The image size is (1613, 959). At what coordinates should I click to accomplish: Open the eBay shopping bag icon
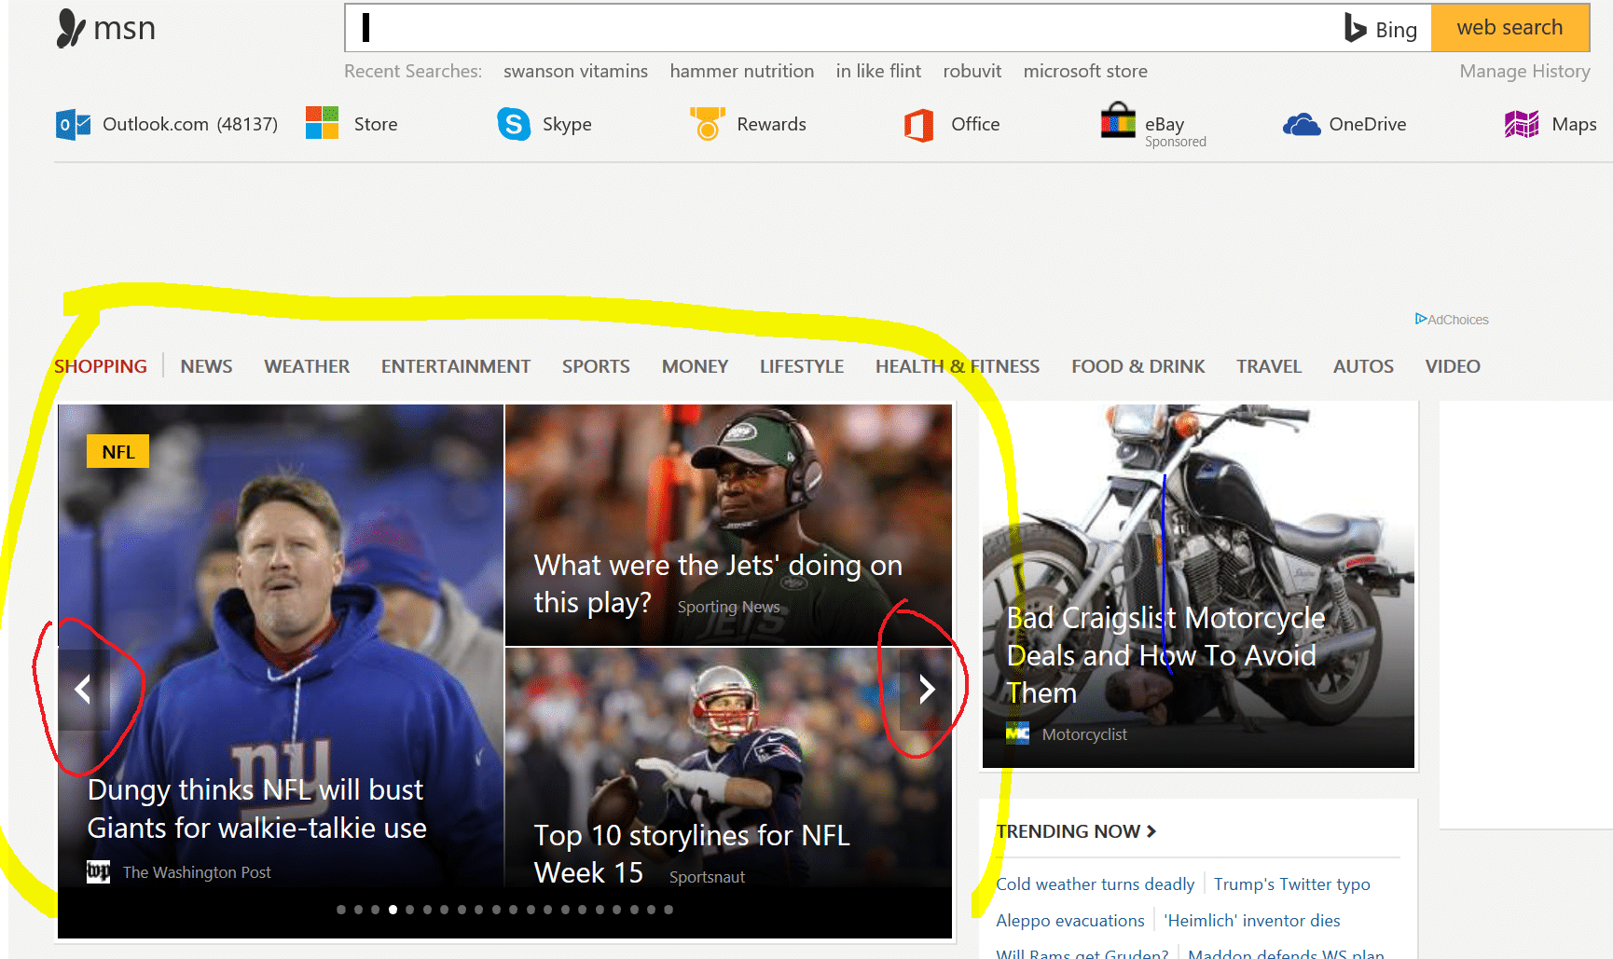1118,121
